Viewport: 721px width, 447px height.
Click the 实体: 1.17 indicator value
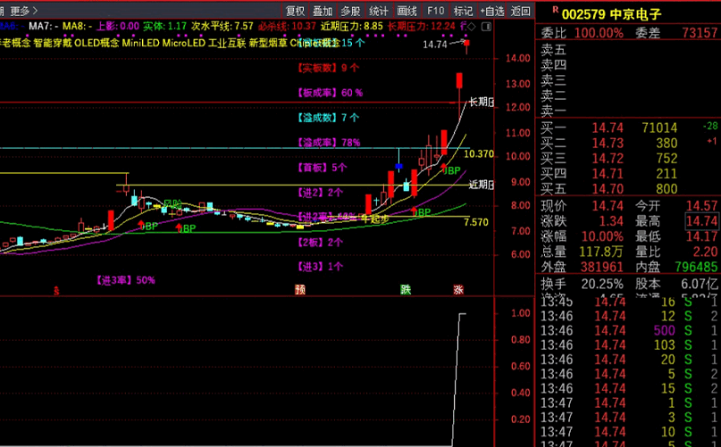click(x=164, y=26)
